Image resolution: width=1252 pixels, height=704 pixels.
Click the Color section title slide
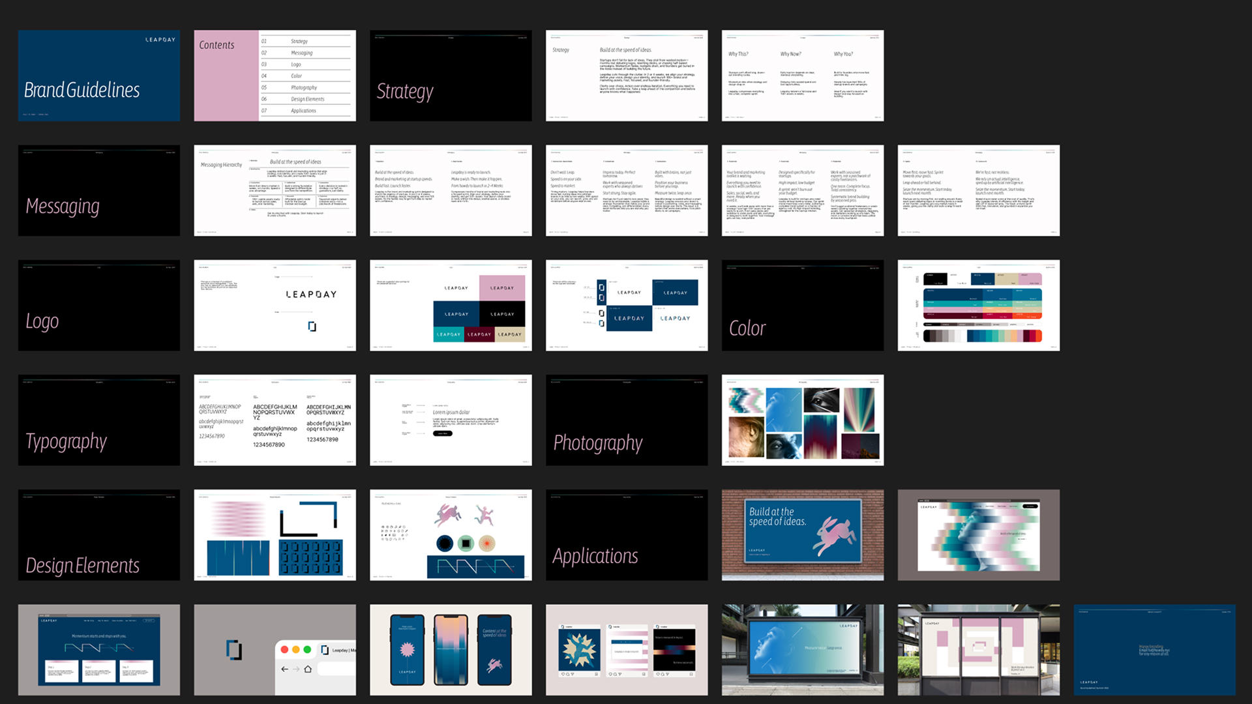point(802,305)
